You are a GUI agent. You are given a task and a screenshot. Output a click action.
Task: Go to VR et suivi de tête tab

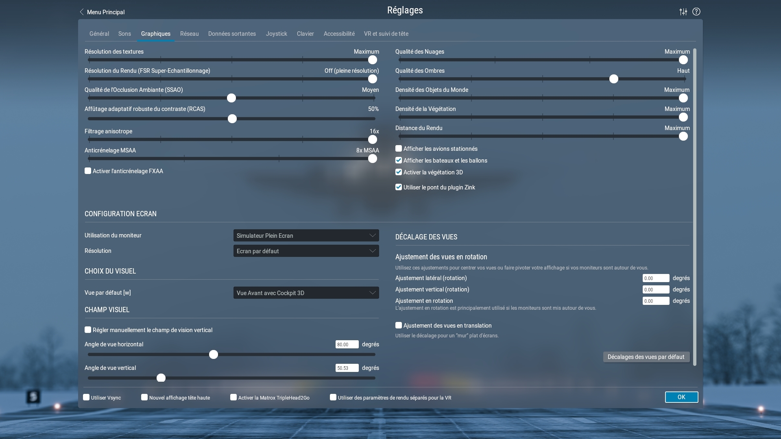(386, 34)
